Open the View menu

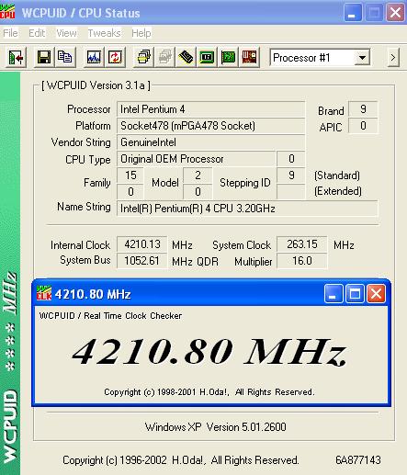click(66, 33)
